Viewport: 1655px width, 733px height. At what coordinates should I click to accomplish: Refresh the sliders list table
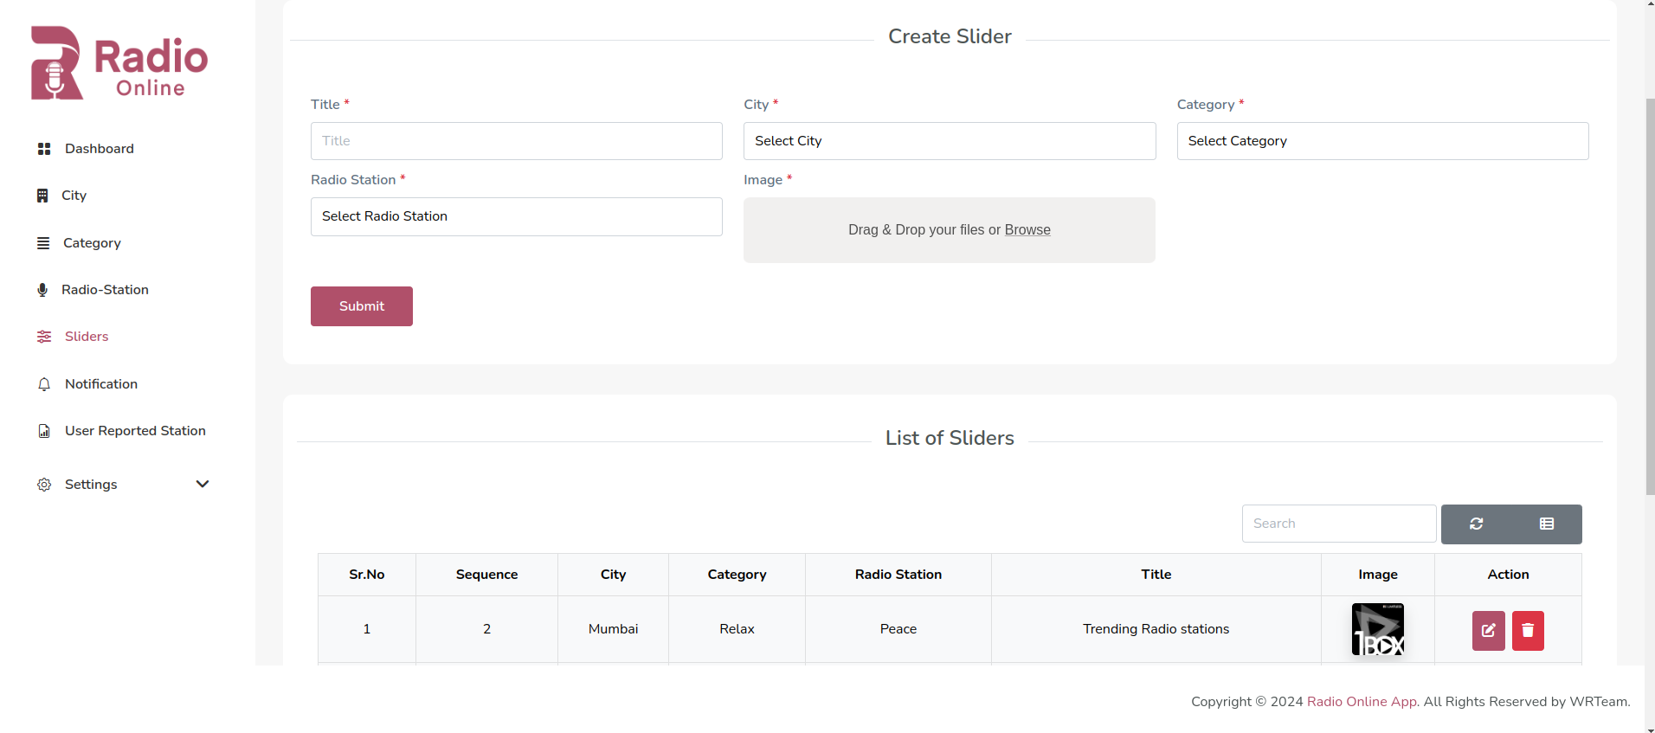point(1477,524)
